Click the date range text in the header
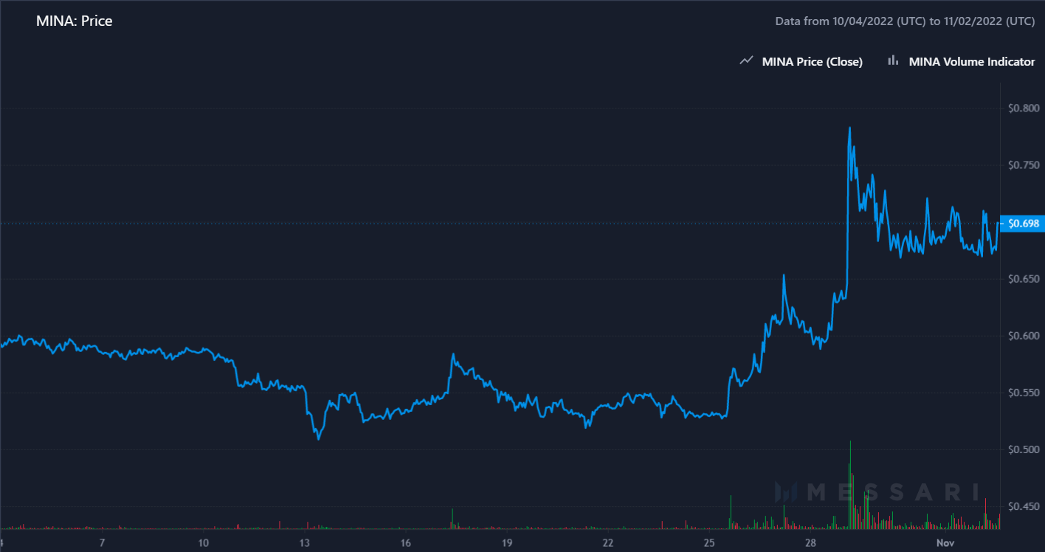This screenshot has width=1045, height=552. click(905, 21)
